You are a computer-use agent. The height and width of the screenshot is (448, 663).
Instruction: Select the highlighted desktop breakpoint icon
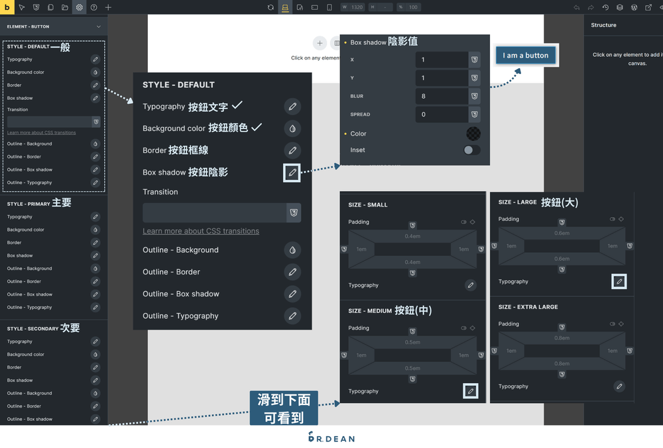click(285, 7)
